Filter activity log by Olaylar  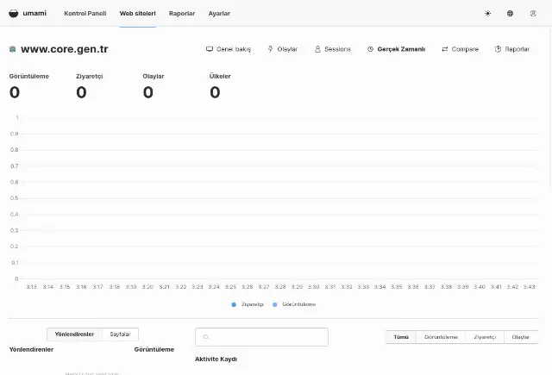click(521, 337)
